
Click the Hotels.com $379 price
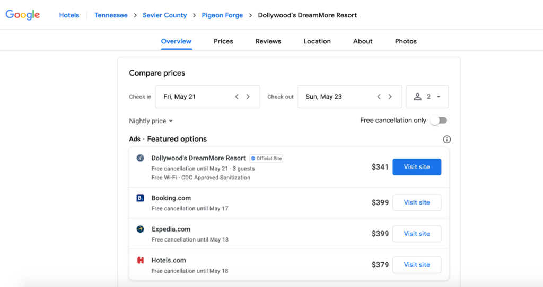380,265
